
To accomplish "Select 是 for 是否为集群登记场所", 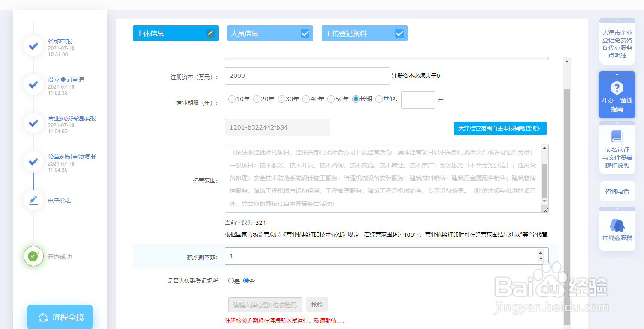I will (x=231, y=280).
